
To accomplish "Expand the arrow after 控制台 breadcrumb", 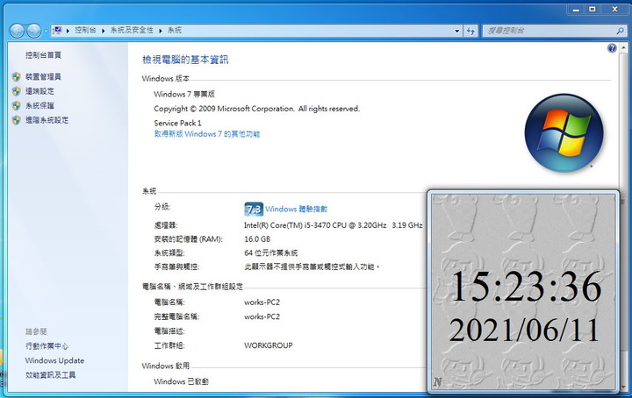I will [104, 31].
